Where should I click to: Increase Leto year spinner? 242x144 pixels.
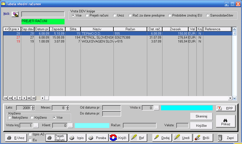[33, 106]
